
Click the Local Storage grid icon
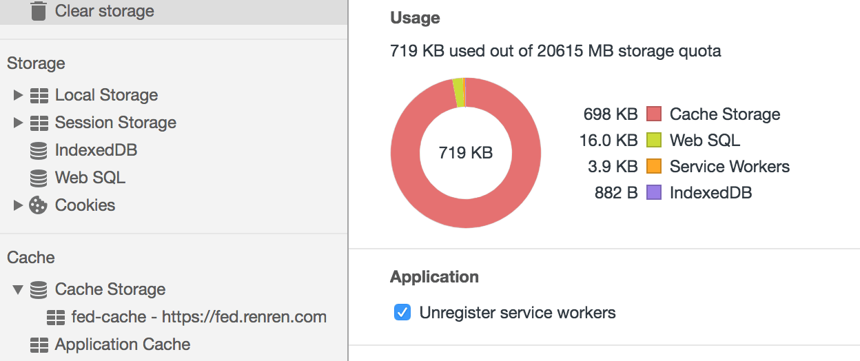tap(39, 95)
